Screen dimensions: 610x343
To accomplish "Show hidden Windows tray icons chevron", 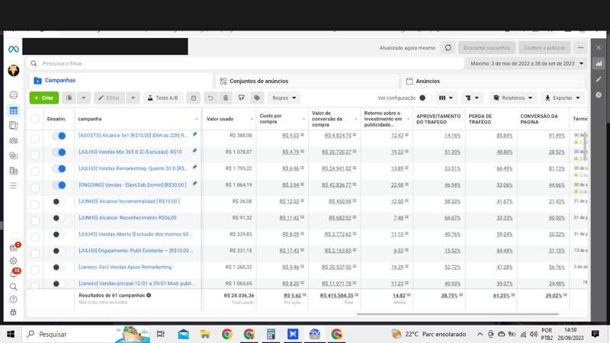I will pos(480,334).
